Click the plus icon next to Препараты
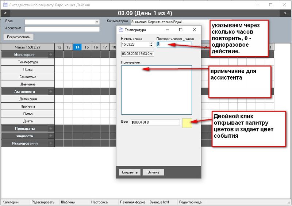 tap(51, 128)
